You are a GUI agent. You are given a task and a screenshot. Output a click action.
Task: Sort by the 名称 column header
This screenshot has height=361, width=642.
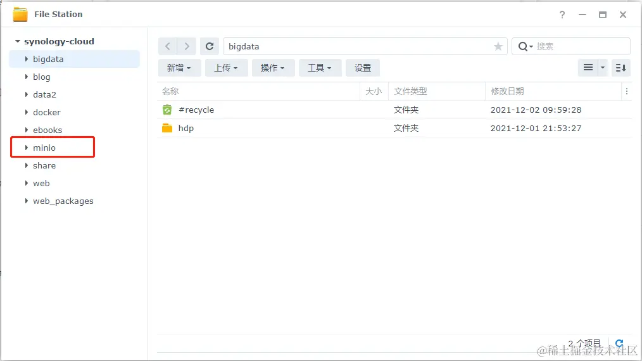pyautogui.click(x=259, y=91)
